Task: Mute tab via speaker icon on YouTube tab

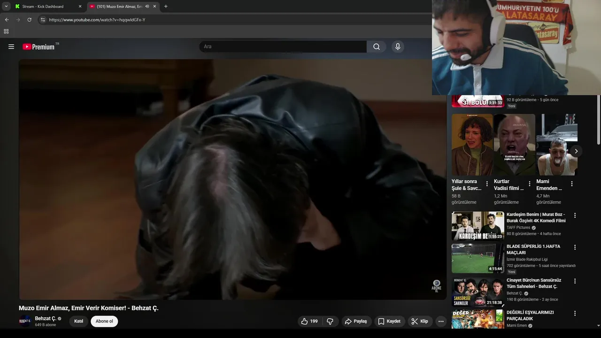Action: [x=147, y=7]
